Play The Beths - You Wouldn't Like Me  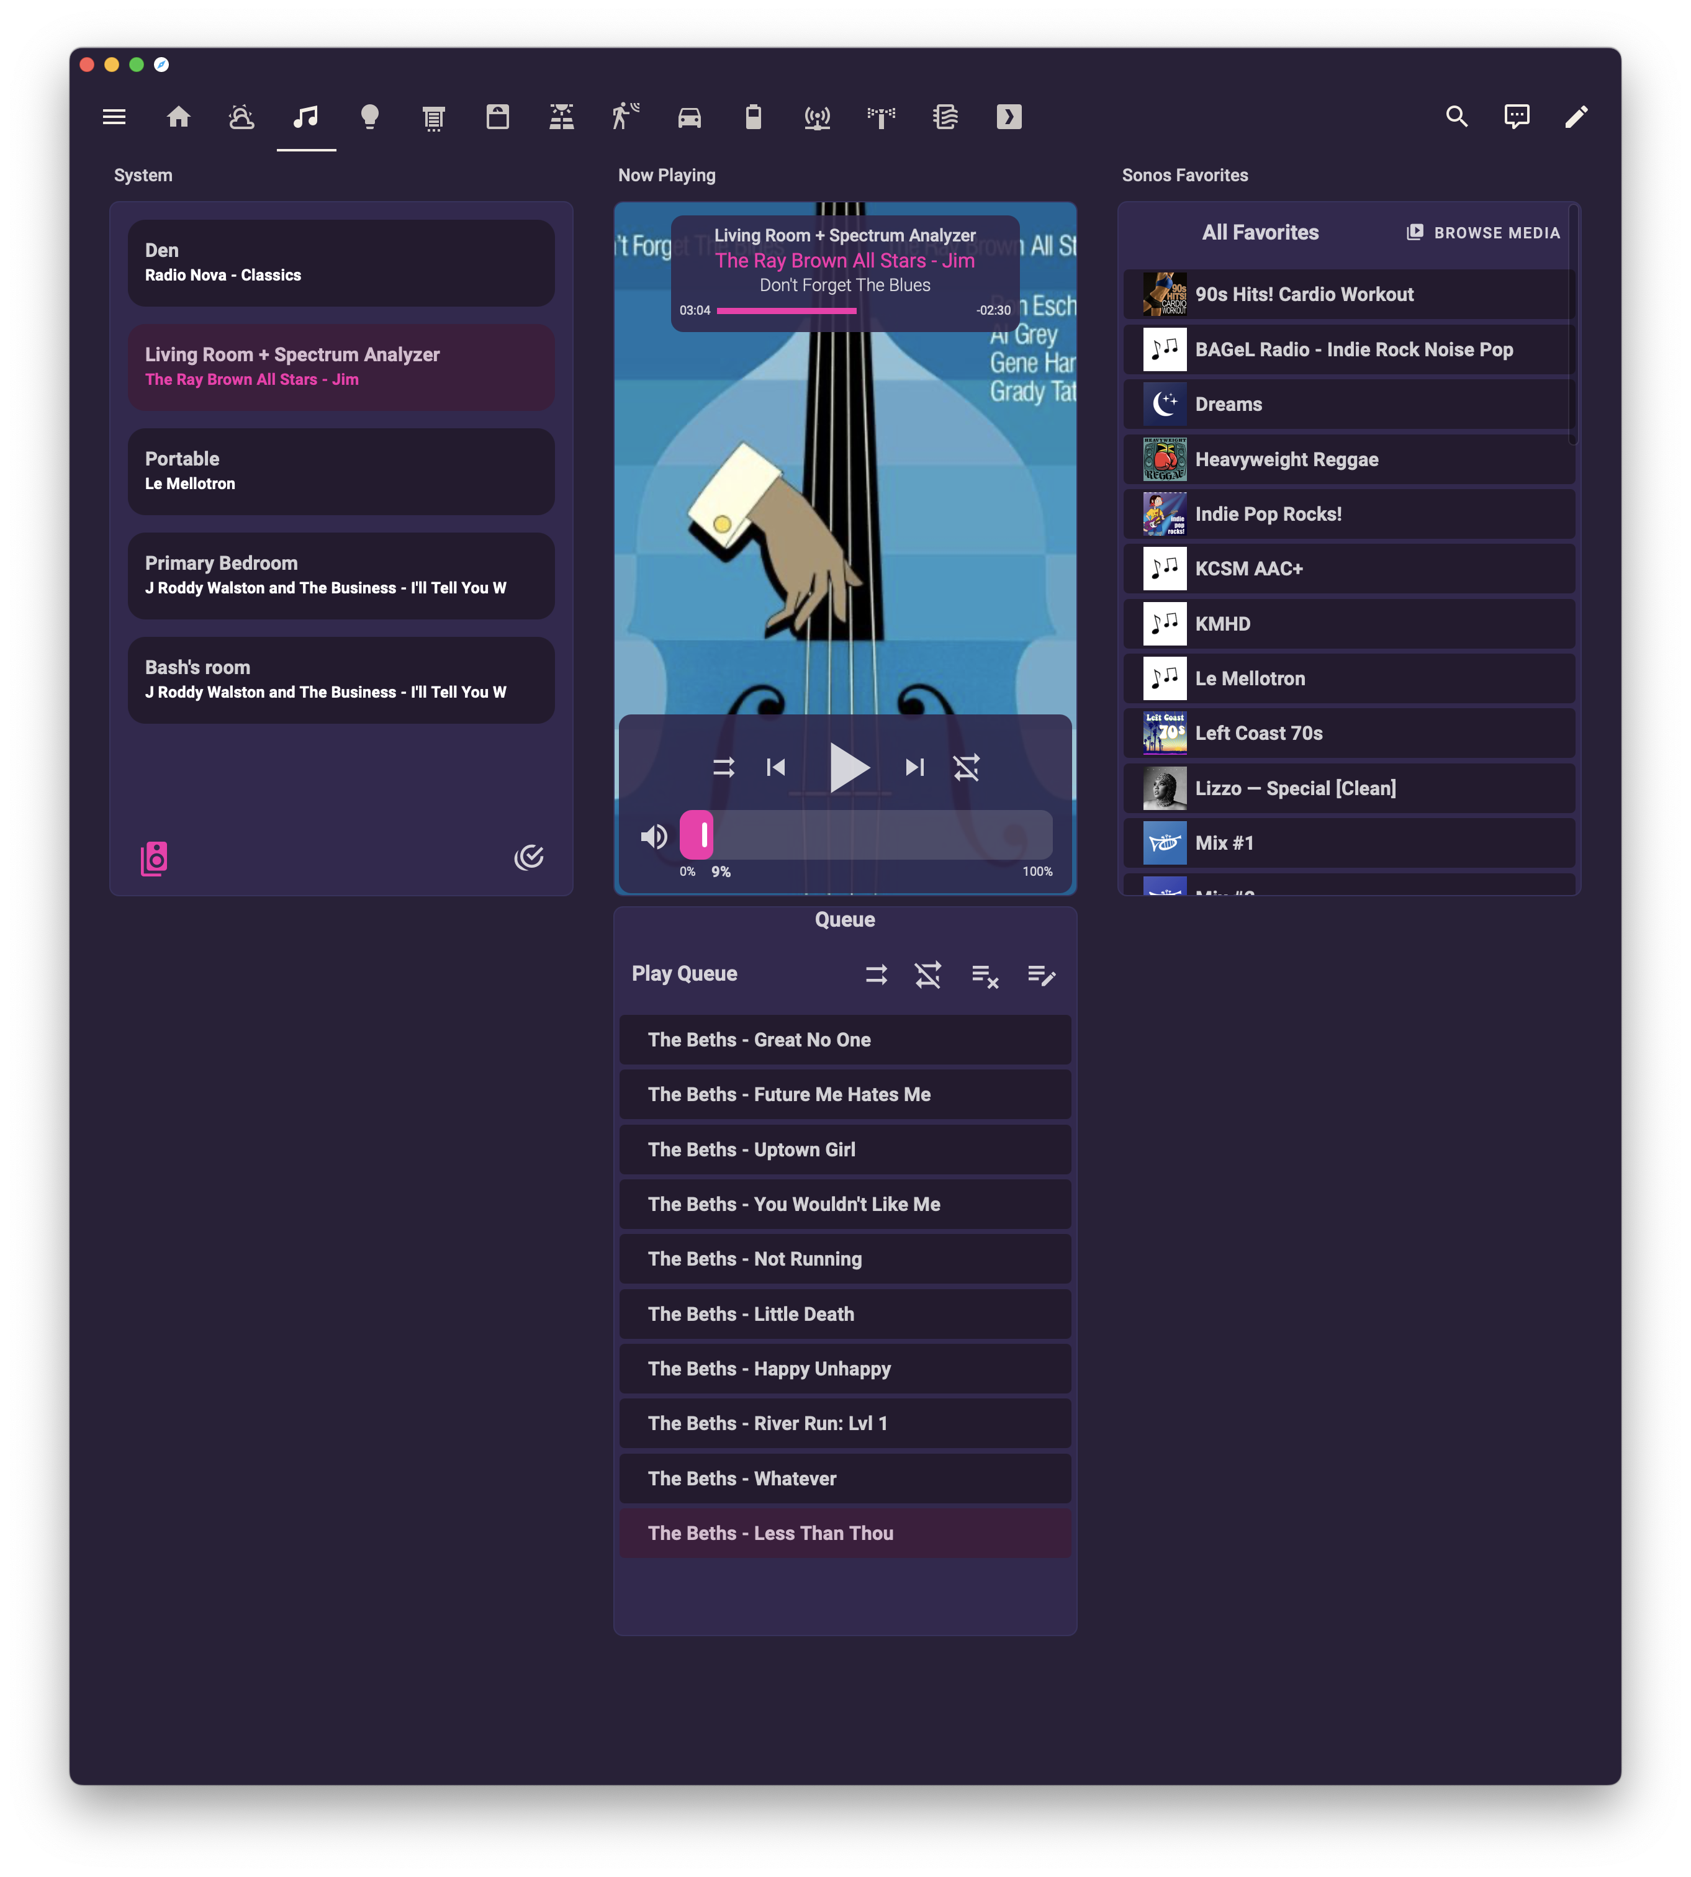click(845, 1204)
